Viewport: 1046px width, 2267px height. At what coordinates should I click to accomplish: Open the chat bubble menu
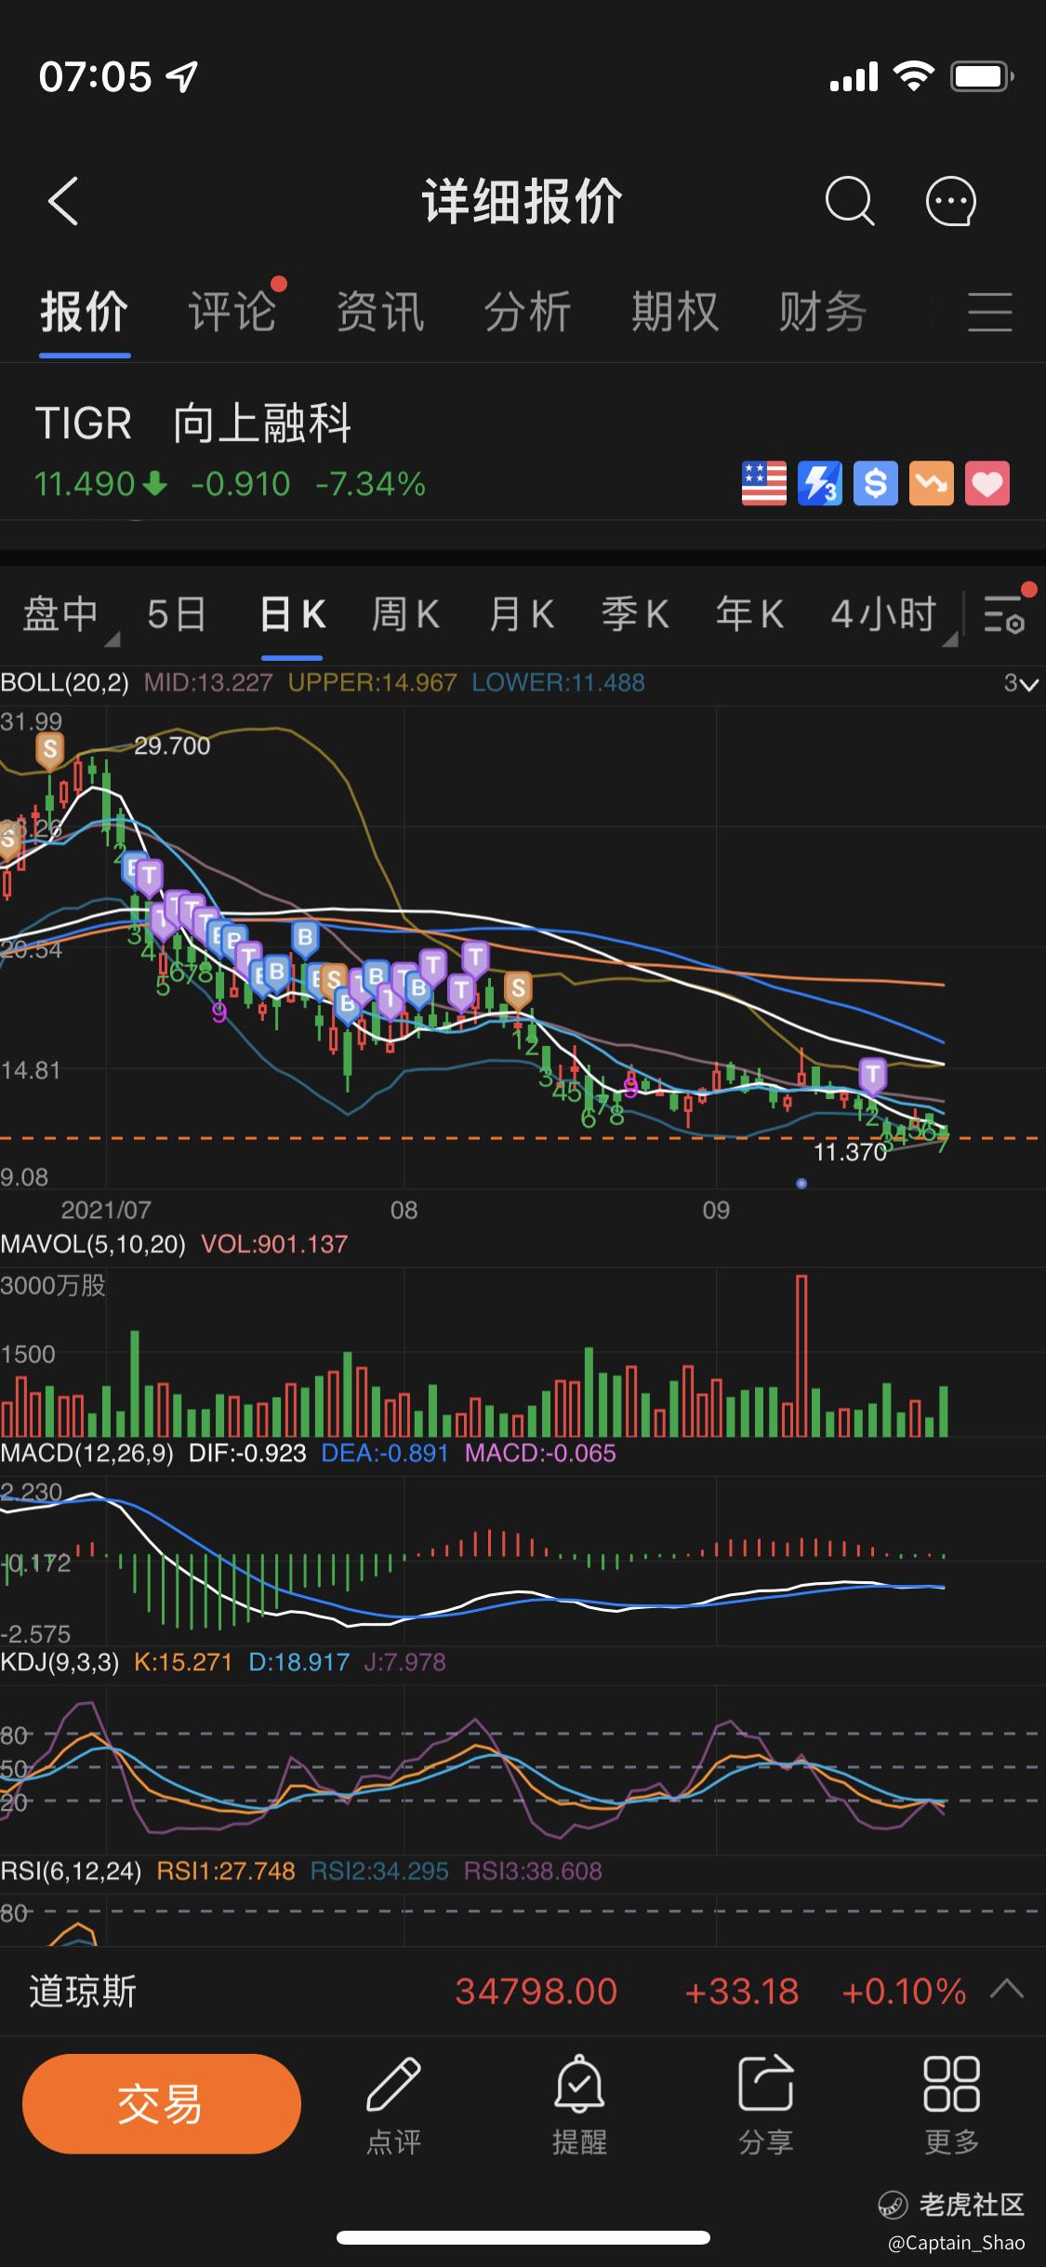coord(950,201)
